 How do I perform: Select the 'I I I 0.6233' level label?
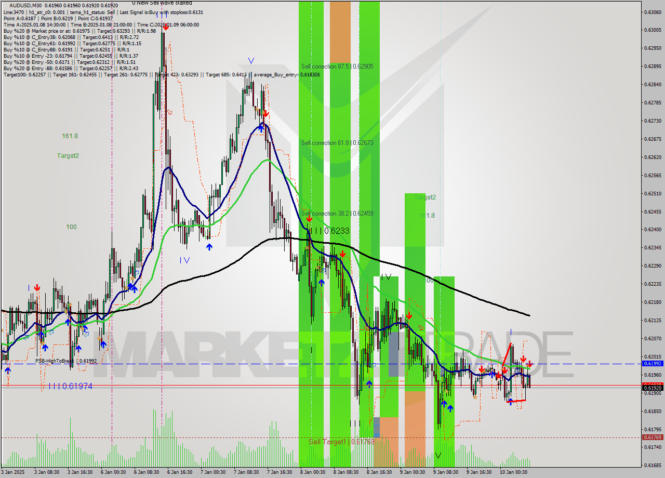pos(329,231)
